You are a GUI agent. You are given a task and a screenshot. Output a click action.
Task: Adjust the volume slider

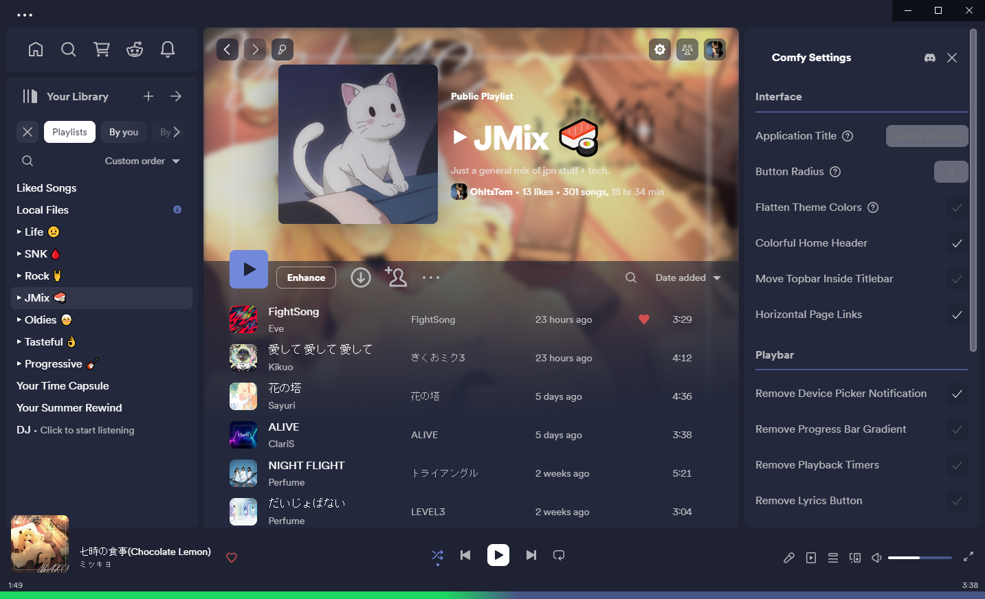[920, 558]
